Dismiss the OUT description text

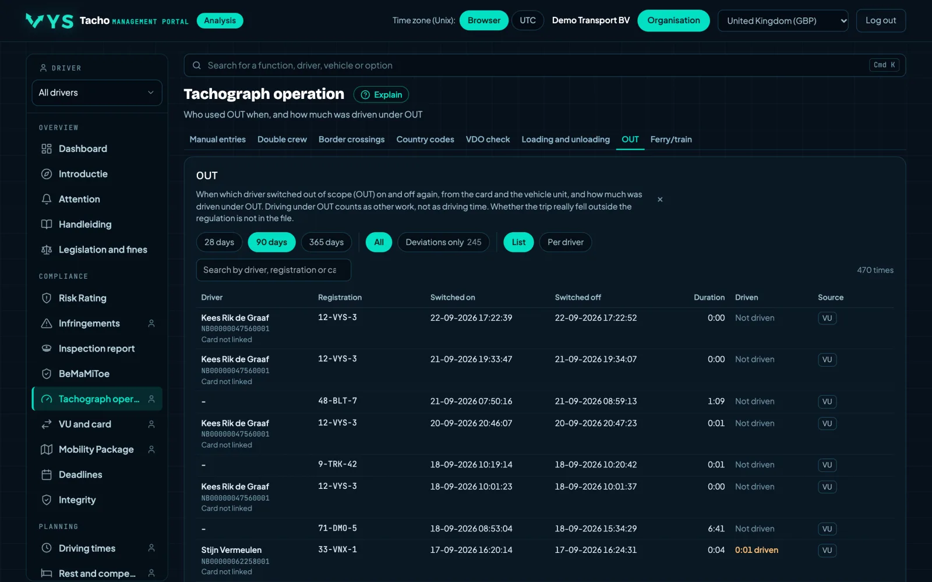tap(660, 200)
